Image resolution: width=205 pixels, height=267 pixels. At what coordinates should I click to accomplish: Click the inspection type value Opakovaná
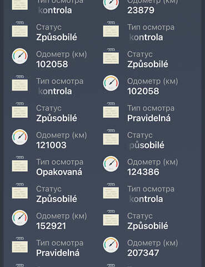[x=59, y=172]
